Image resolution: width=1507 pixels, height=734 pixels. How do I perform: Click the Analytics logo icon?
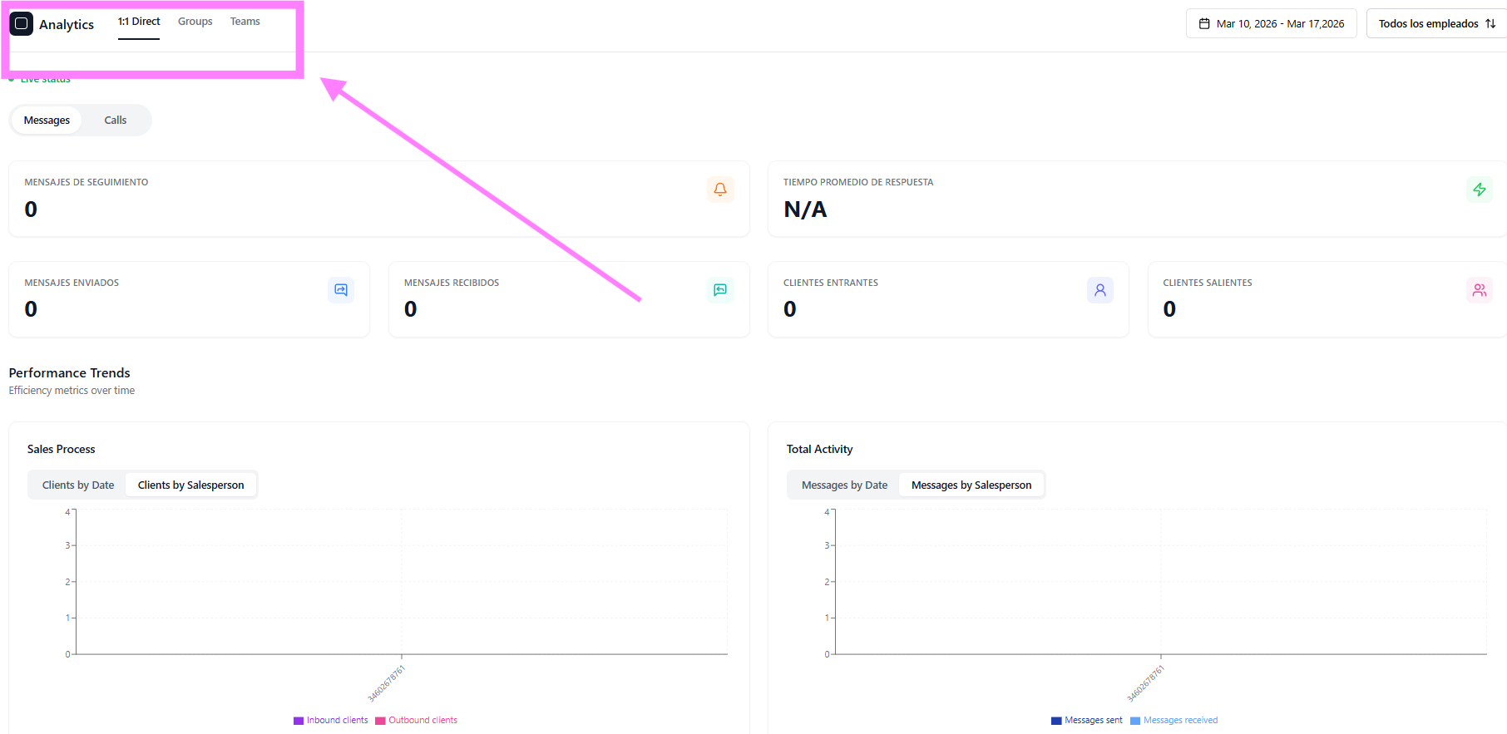pyautogui.click(x=22, y=24)
